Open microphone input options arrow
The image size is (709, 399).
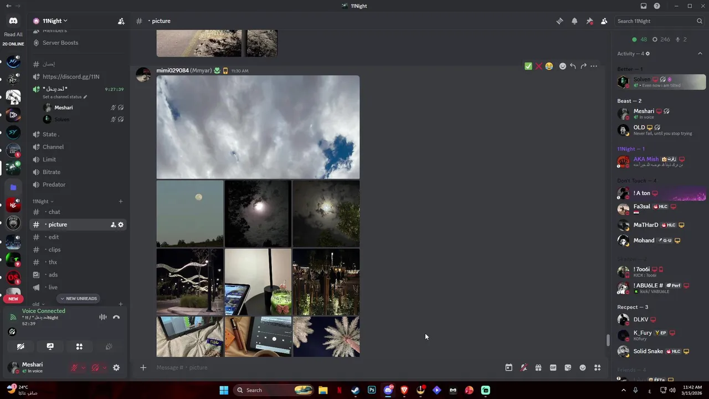pos(84,367)
